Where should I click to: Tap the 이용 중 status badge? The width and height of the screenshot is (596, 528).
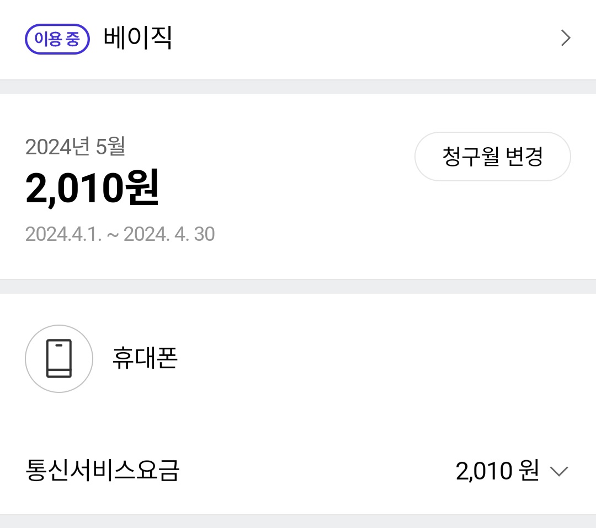57,40
